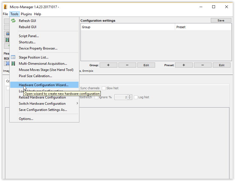Image resolution: width=235 pixels, height=181 pixels.
Task: Click the Preset column header
Action: point(203,27)
